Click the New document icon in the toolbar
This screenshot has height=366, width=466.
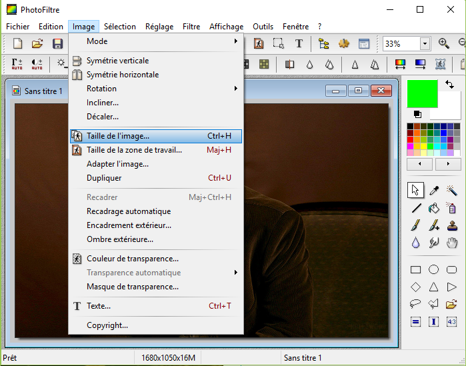18,44
